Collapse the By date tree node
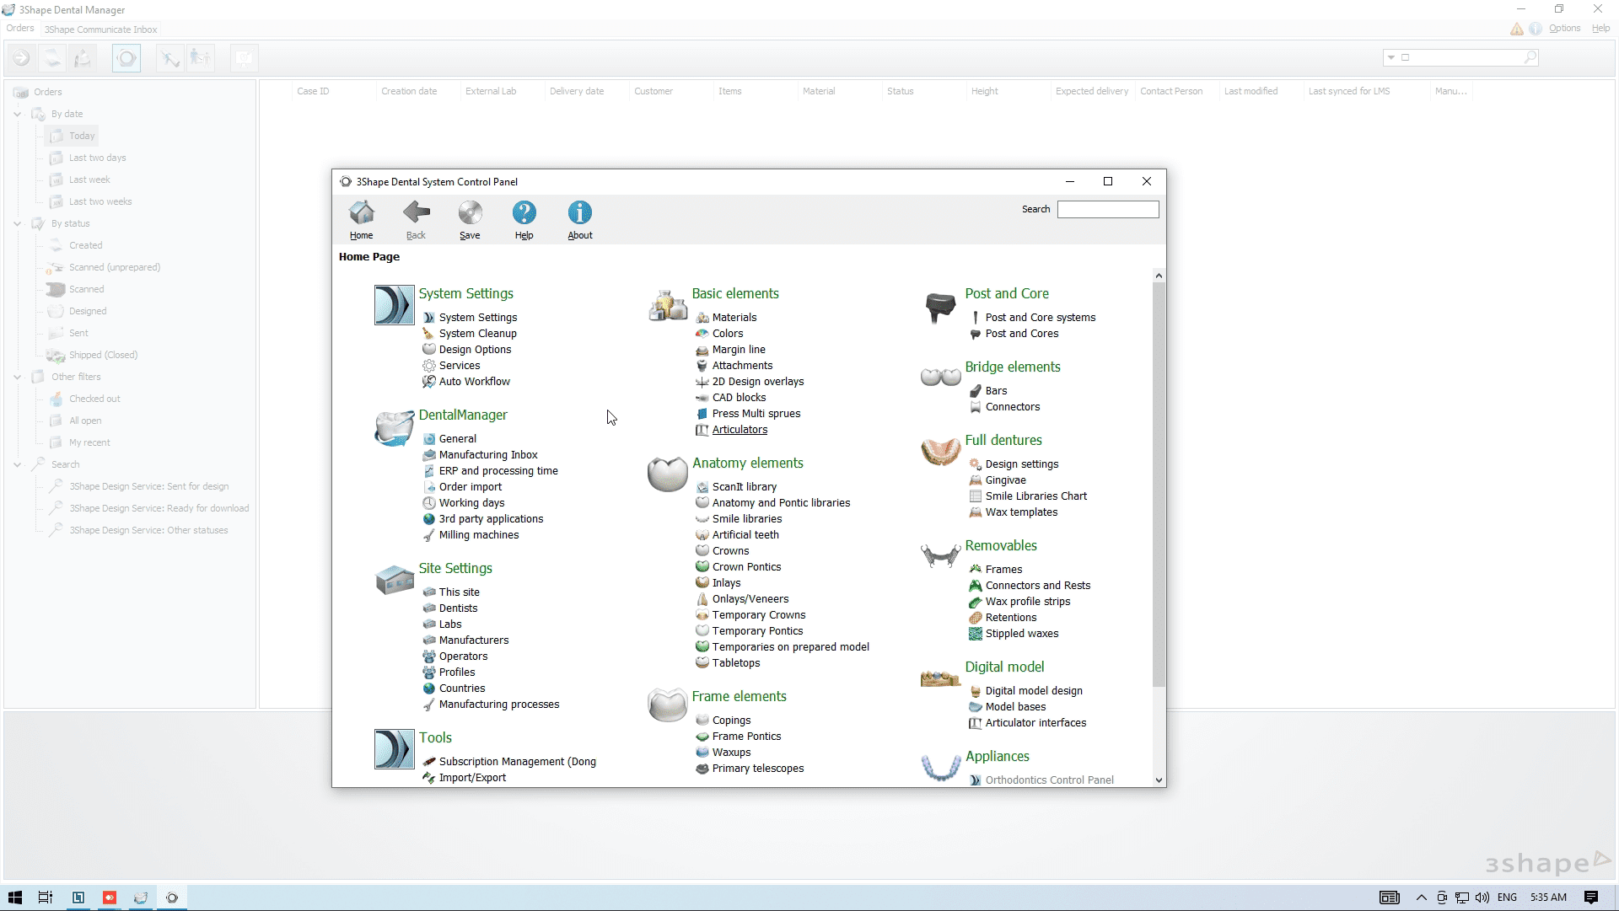 pyautogui.click(x=18, y=114)
